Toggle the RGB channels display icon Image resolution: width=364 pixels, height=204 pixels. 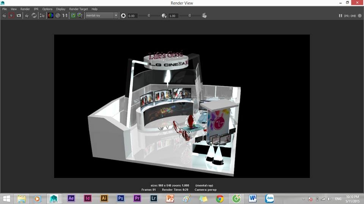click(50, 16)
